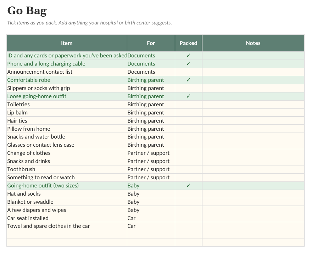Click Notes cell for Pillow from home row
Image resolution: width=311 pixels, height=253 pixels.
(x=253, y=129)
